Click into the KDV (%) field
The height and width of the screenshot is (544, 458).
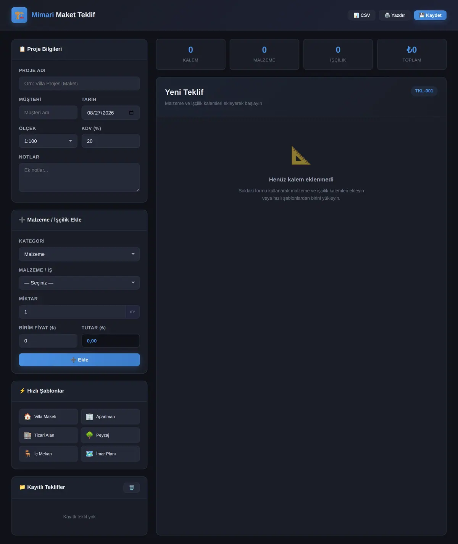pyautogui.click(x=111, y=141)
